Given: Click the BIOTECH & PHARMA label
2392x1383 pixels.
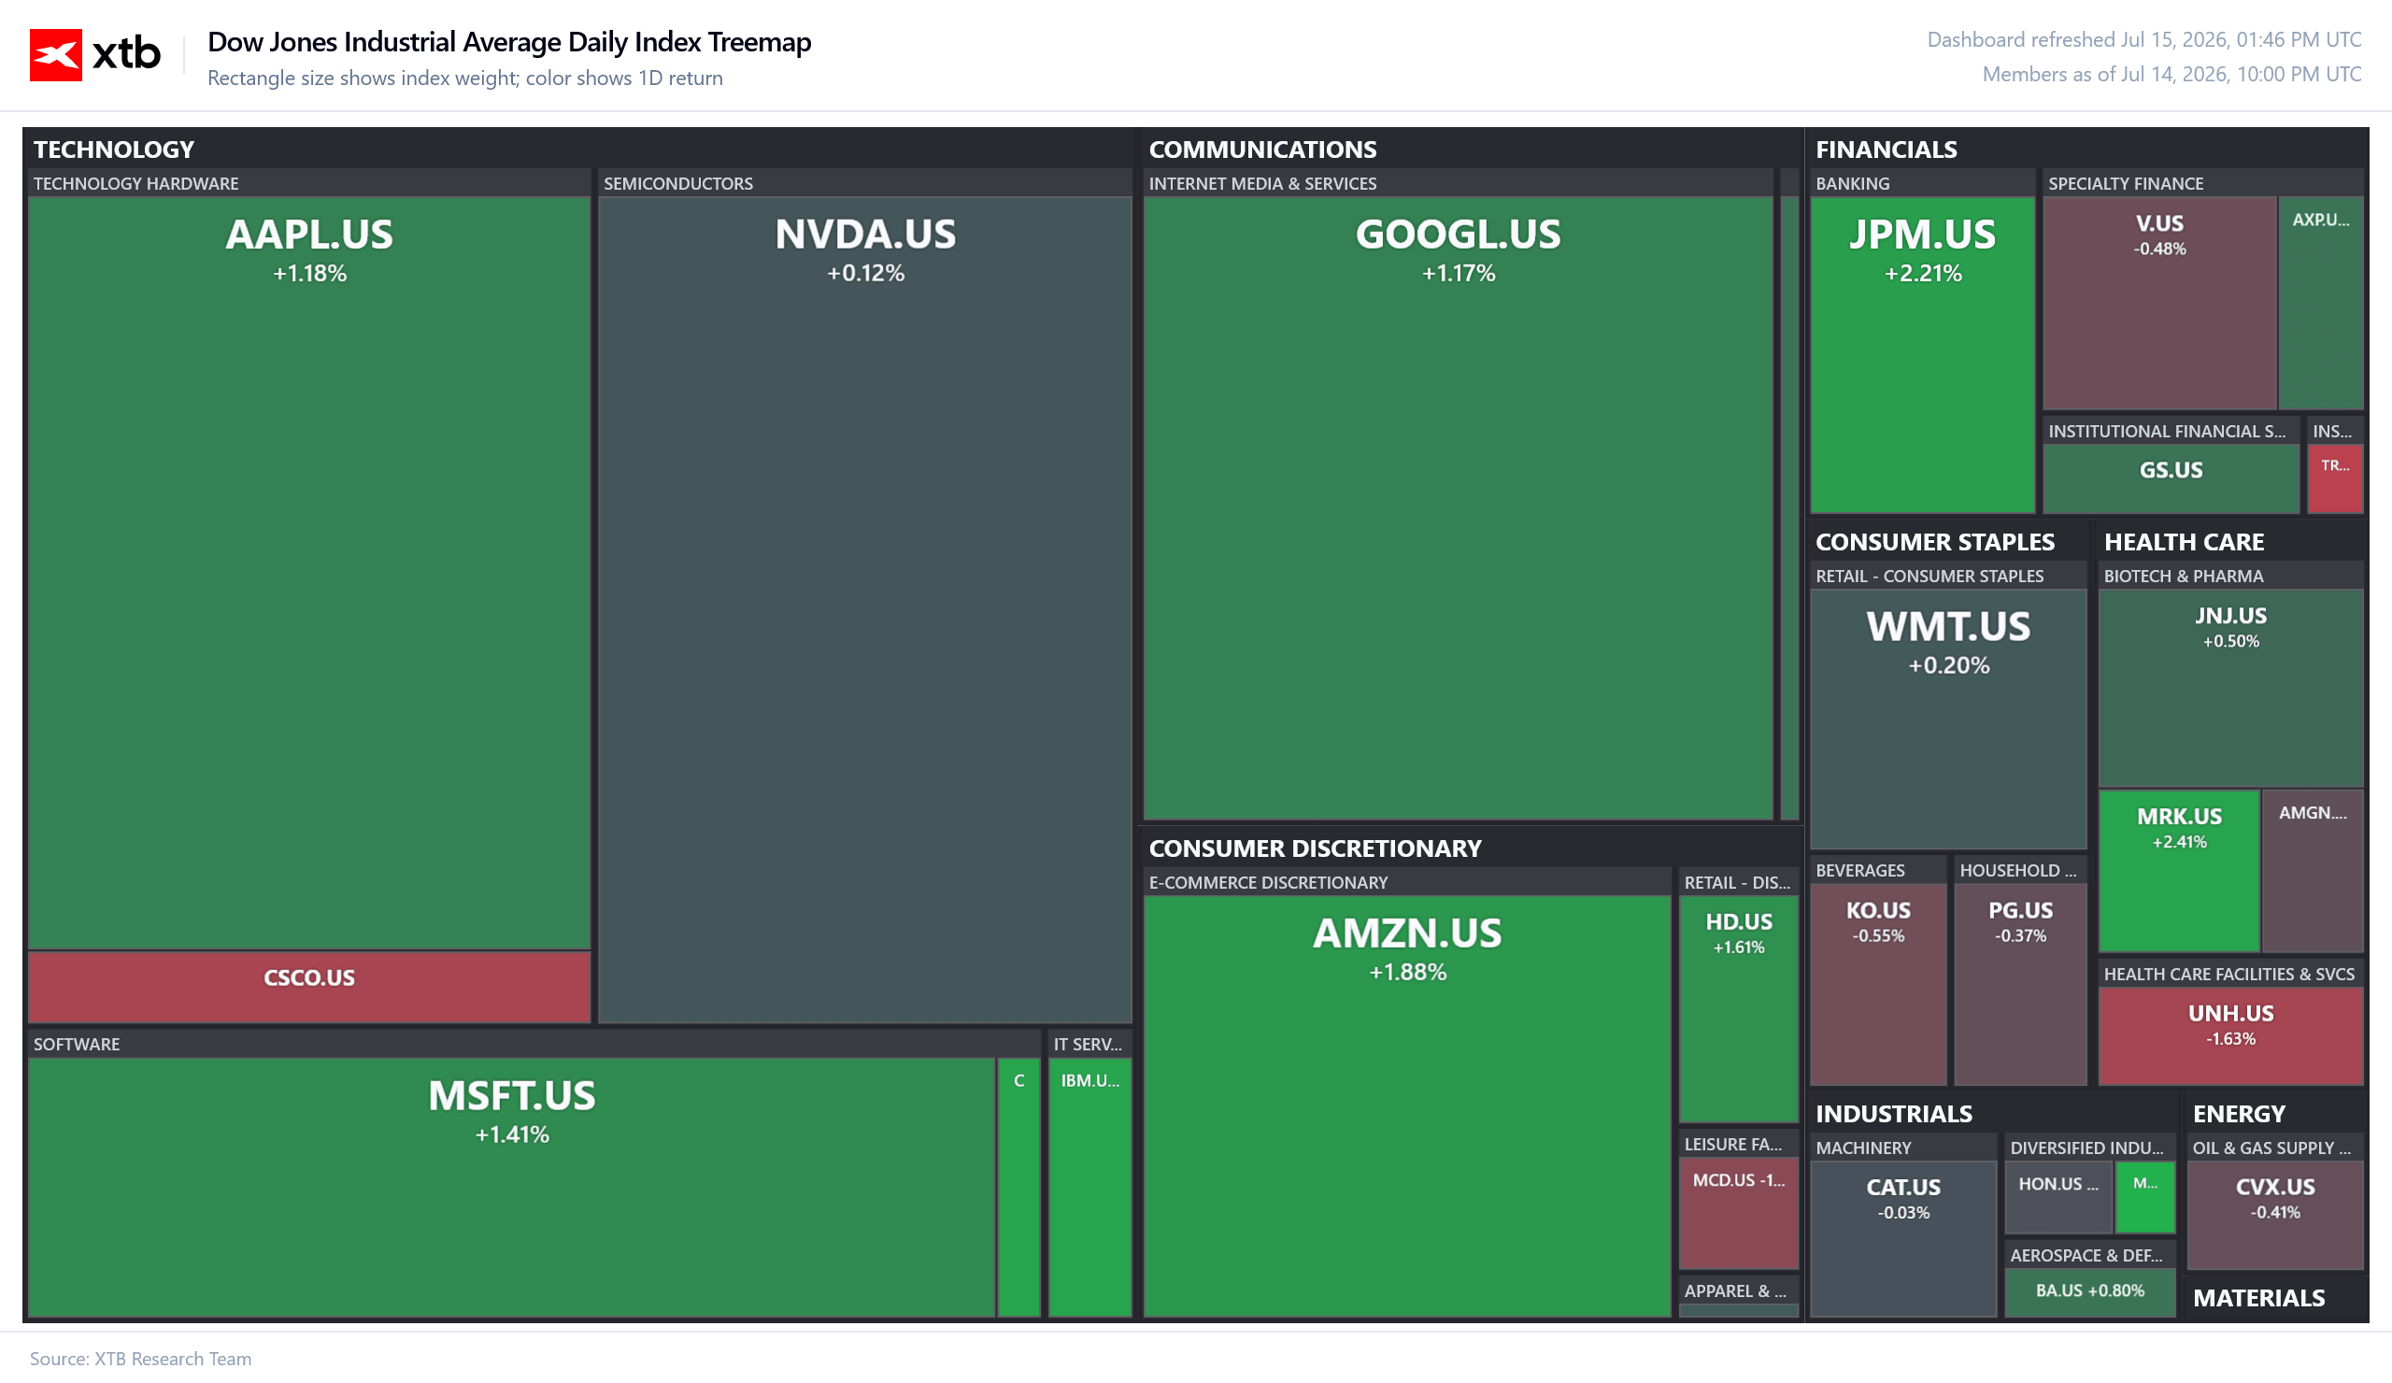Looking at the screenshot, I should 2184,577.
